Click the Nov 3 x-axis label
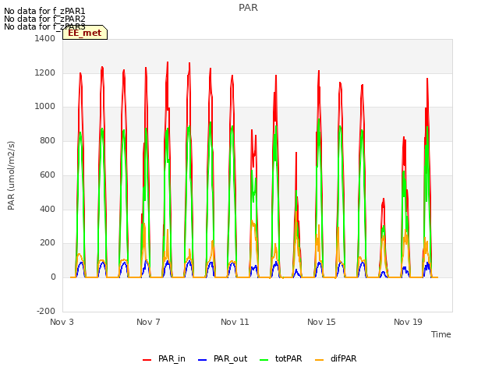The height and width of the screenshot is (374, 499). (62, 322)
